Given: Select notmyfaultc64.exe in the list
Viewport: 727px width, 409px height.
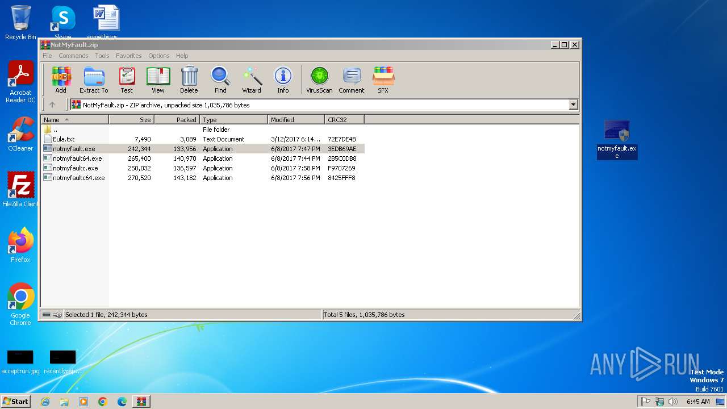Looking at the screenshot, I should point(202,178).
